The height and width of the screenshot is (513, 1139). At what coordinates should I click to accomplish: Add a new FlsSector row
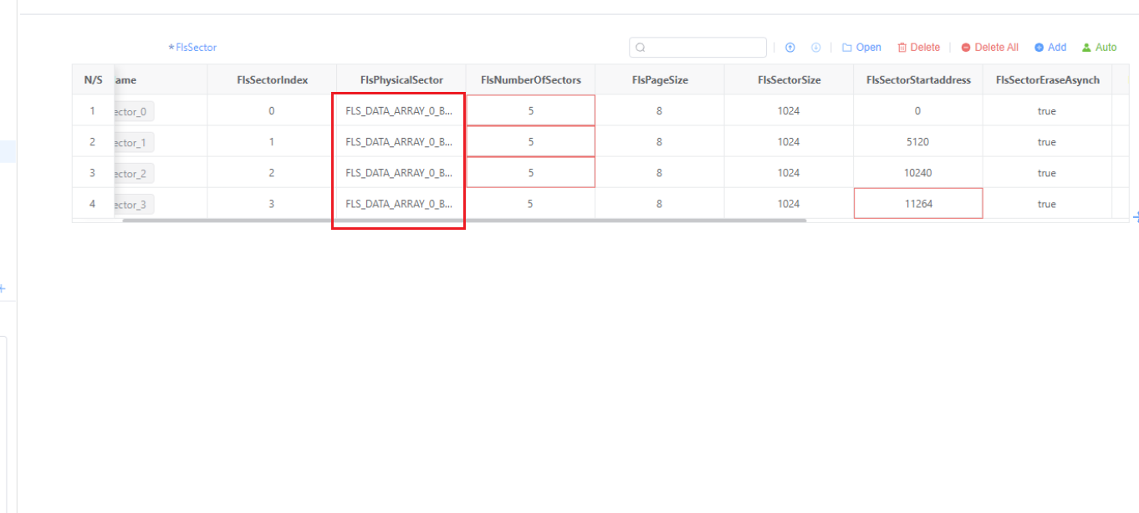point(1050,48)
